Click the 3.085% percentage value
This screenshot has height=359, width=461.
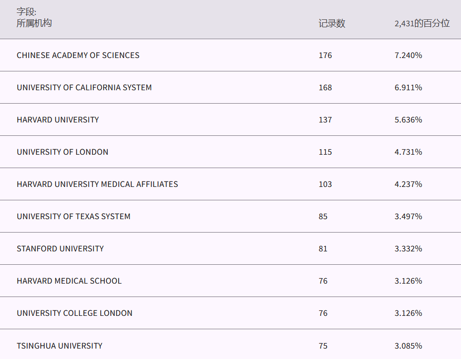click(x=408, y=346)
